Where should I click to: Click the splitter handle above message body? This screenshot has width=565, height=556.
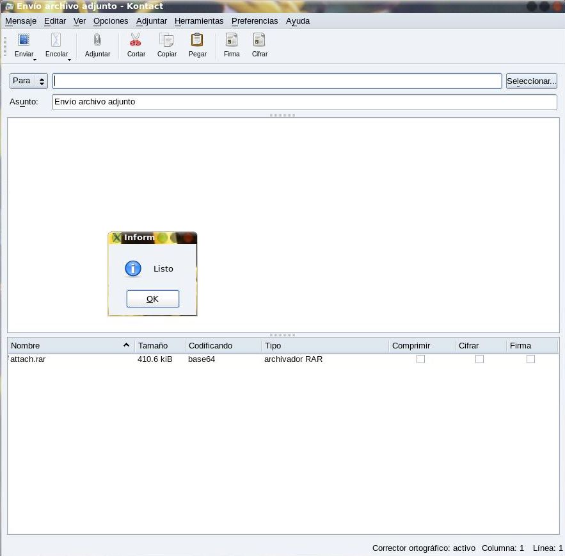tap(283, 115)
